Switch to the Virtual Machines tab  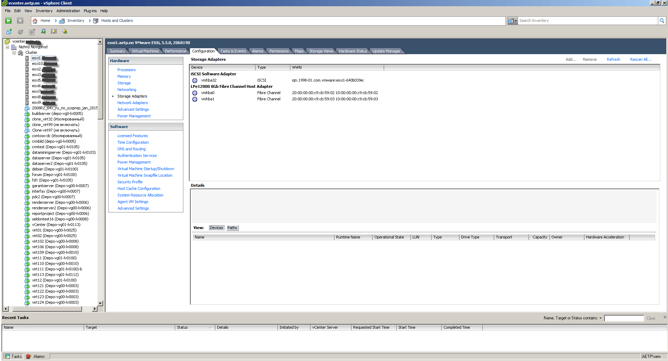[x=145, y=51]
